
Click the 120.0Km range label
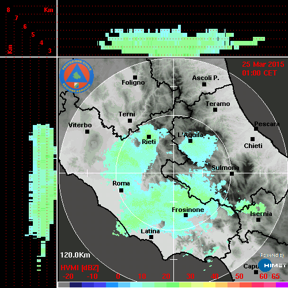(75, 255)
